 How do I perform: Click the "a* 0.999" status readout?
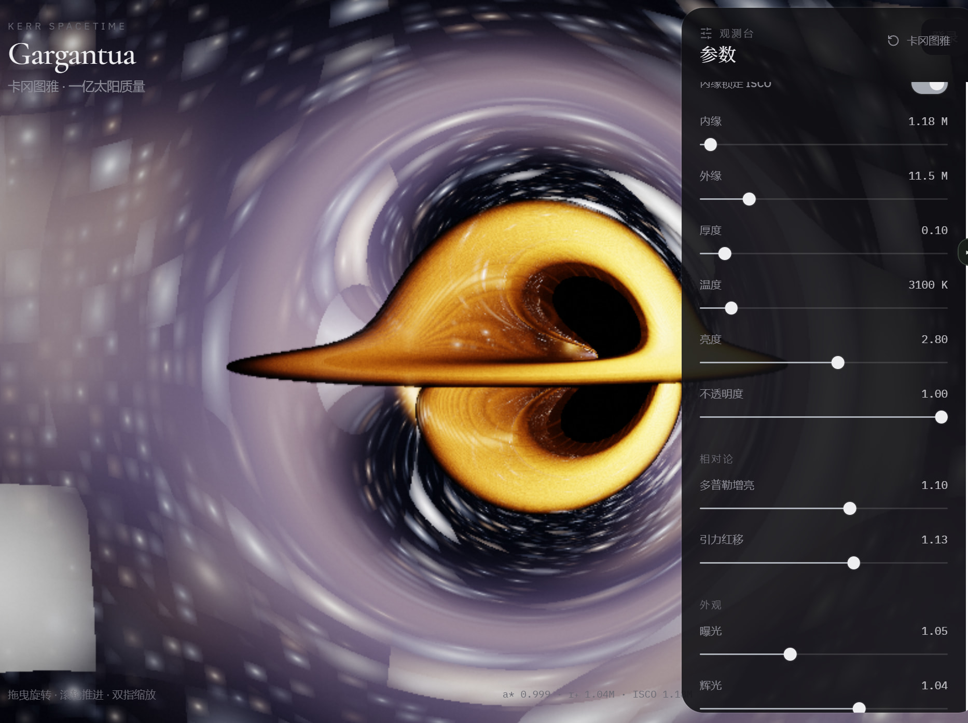[527, 694]
